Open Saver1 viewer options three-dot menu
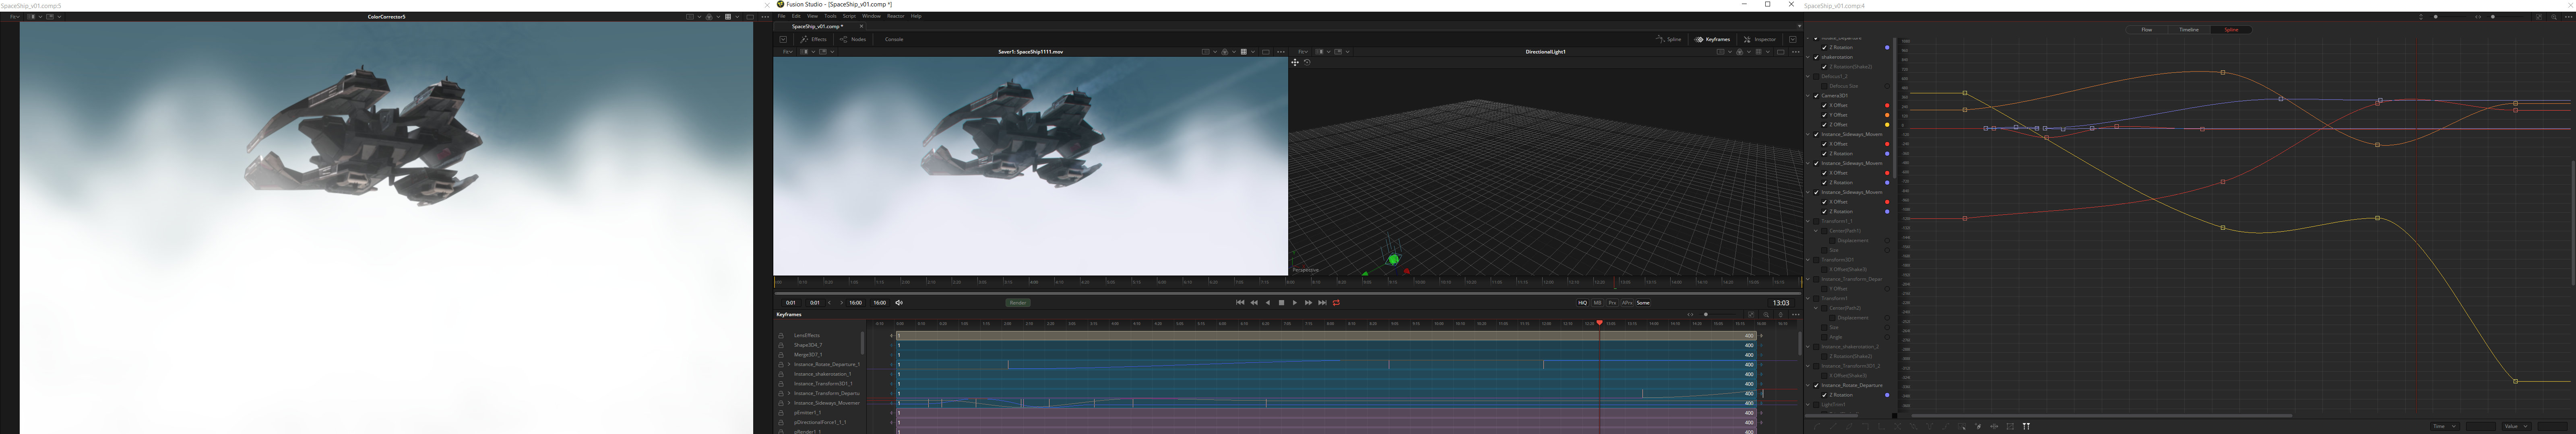Image resolution: width=2576 pixels, height=434 pixels. [1281, 52]
